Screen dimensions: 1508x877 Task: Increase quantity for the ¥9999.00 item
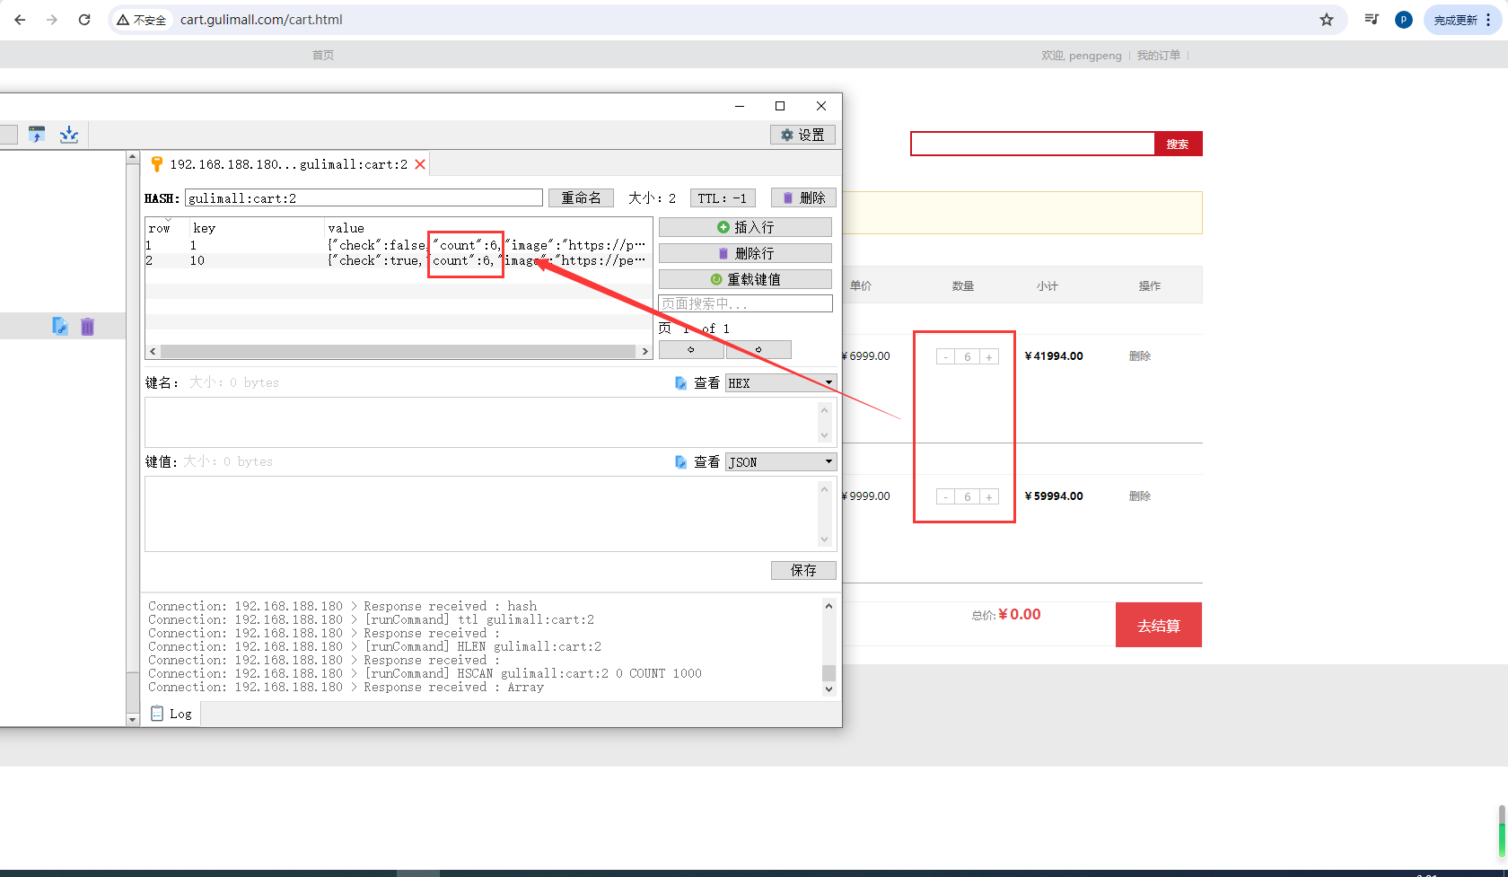click(x=989, y=496)
